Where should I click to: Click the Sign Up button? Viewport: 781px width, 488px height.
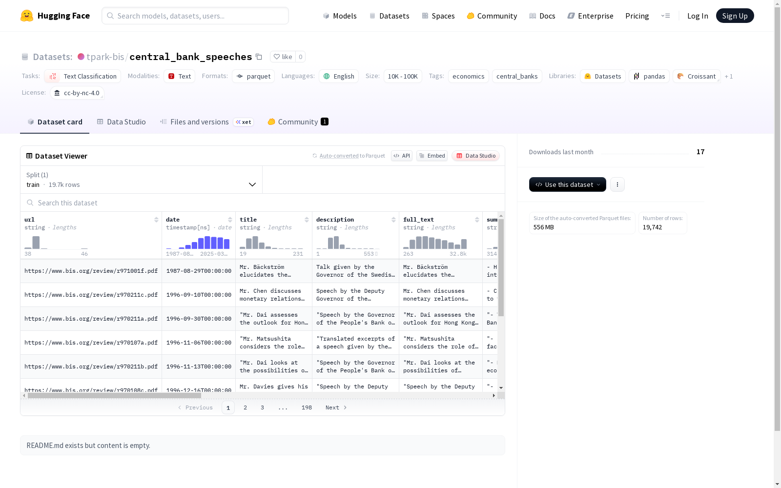tap(735, 16)
